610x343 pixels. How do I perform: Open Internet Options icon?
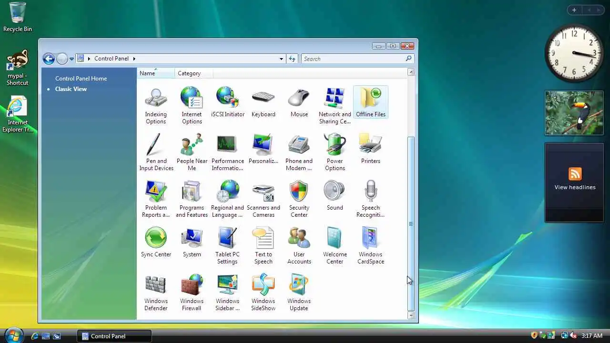pos(192,106)
